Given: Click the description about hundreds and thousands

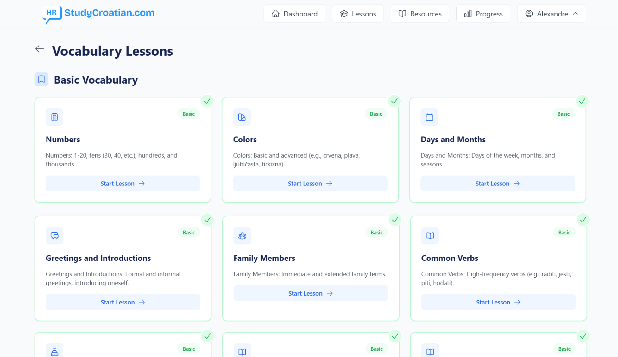Looking at the screenshot, I should point(112,160).
